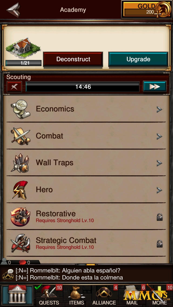173x307 pixels.
Task: Expand Wall Traps research chevron
Action: (160, 163)
